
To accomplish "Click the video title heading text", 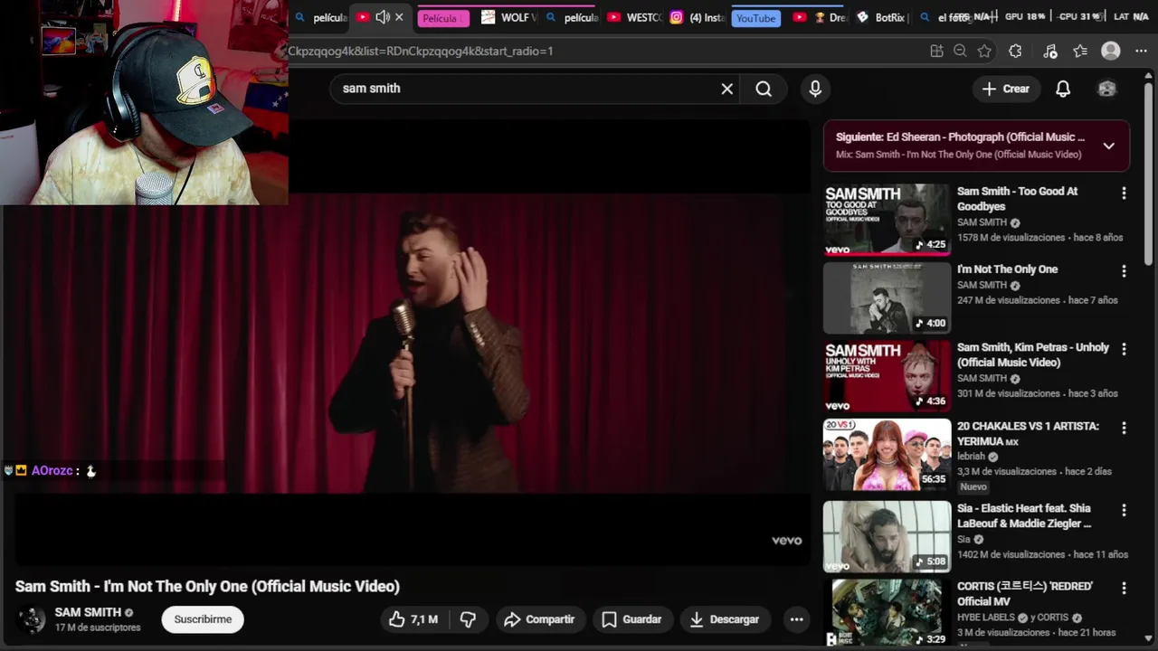I will [x=207, y=587].
